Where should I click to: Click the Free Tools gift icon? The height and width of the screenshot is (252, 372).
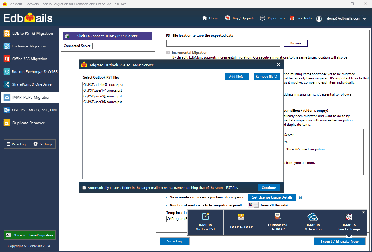click(292, 18)
